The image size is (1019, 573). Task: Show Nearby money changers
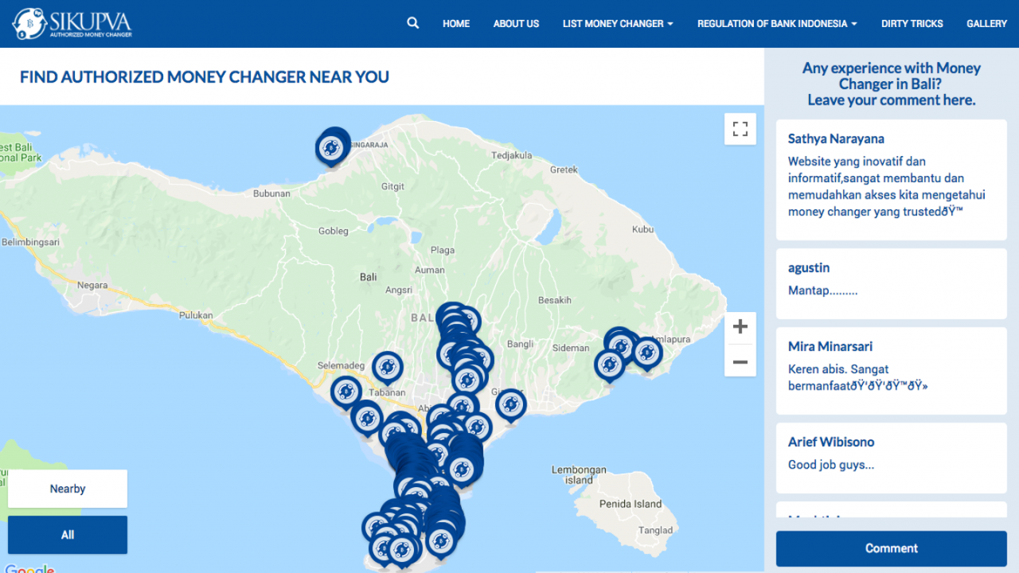(68, 489)
